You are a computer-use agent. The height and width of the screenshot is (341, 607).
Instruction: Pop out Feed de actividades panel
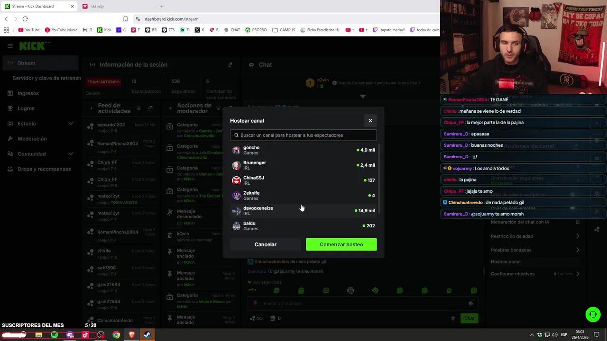pyautogui.click(x=150, y=108)
